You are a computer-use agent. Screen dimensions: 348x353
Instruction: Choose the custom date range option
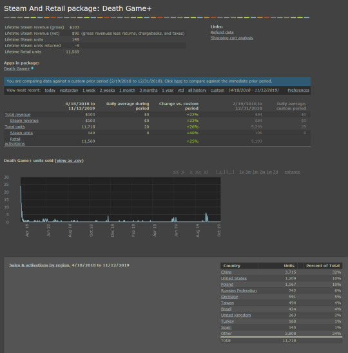pos(217,90)
